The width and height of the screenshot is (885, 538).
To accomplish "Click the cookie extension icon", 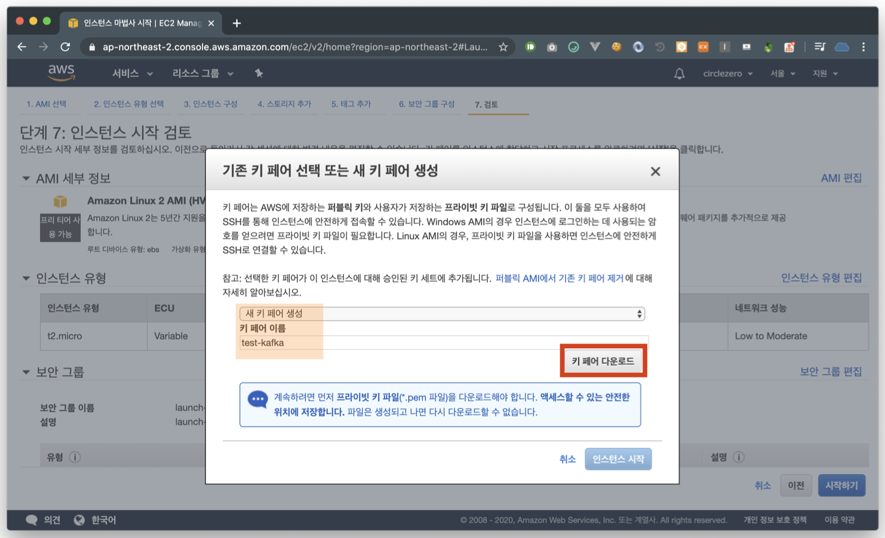I will pos(616,47).
